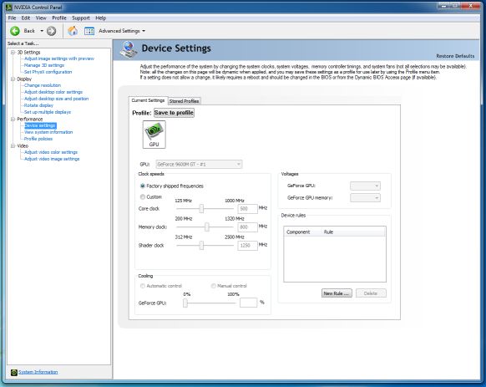The image size is (486, 387).
Task: Click the Memory clock slider handle
Action: point(207,227)
